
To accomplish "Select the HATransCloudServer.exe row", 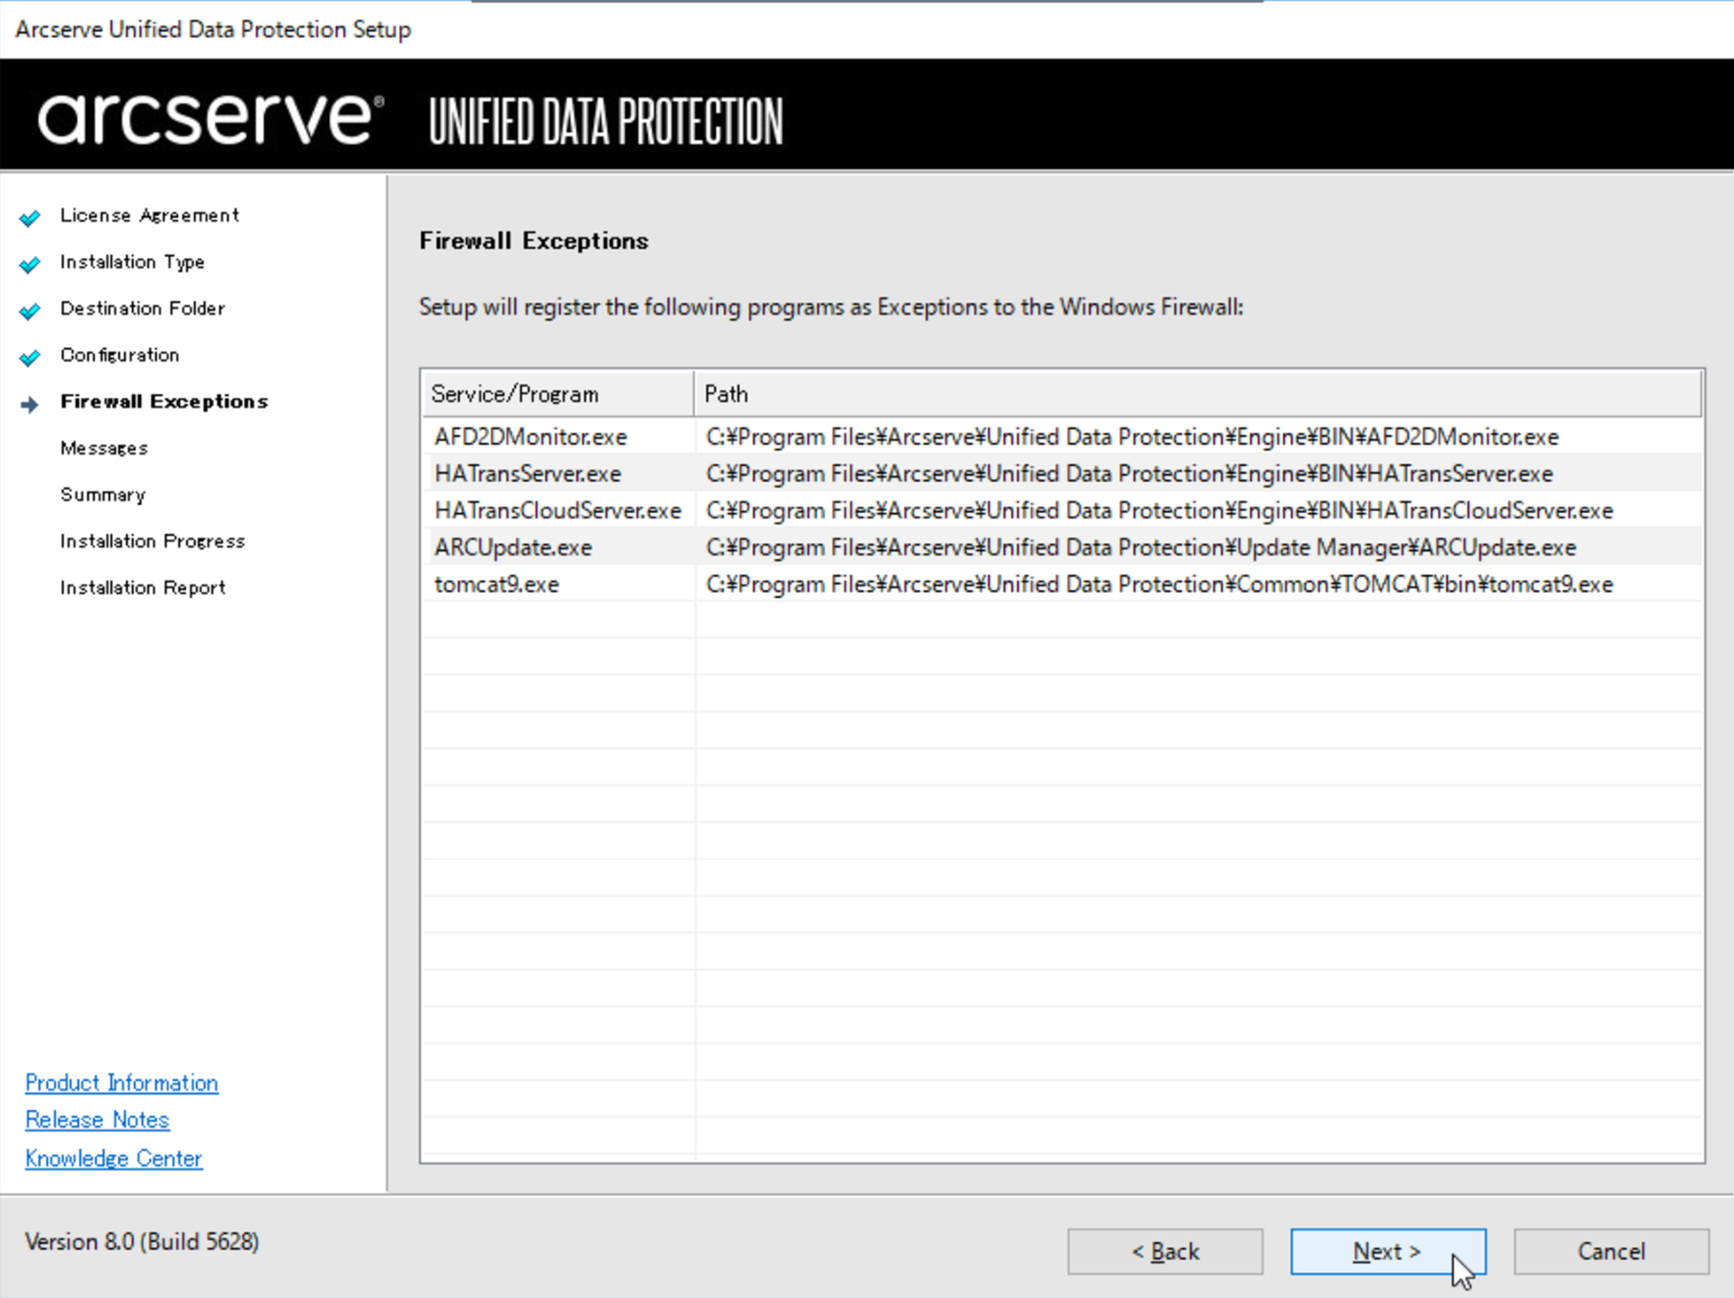I will pyautogui.click(x=1062, y=511).
